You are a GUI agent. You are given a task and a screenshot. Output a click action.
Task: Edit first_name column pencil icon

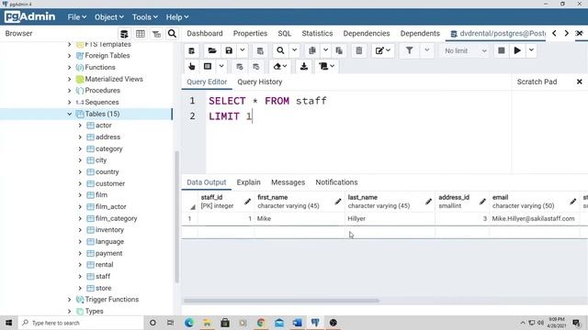point(338,202)
